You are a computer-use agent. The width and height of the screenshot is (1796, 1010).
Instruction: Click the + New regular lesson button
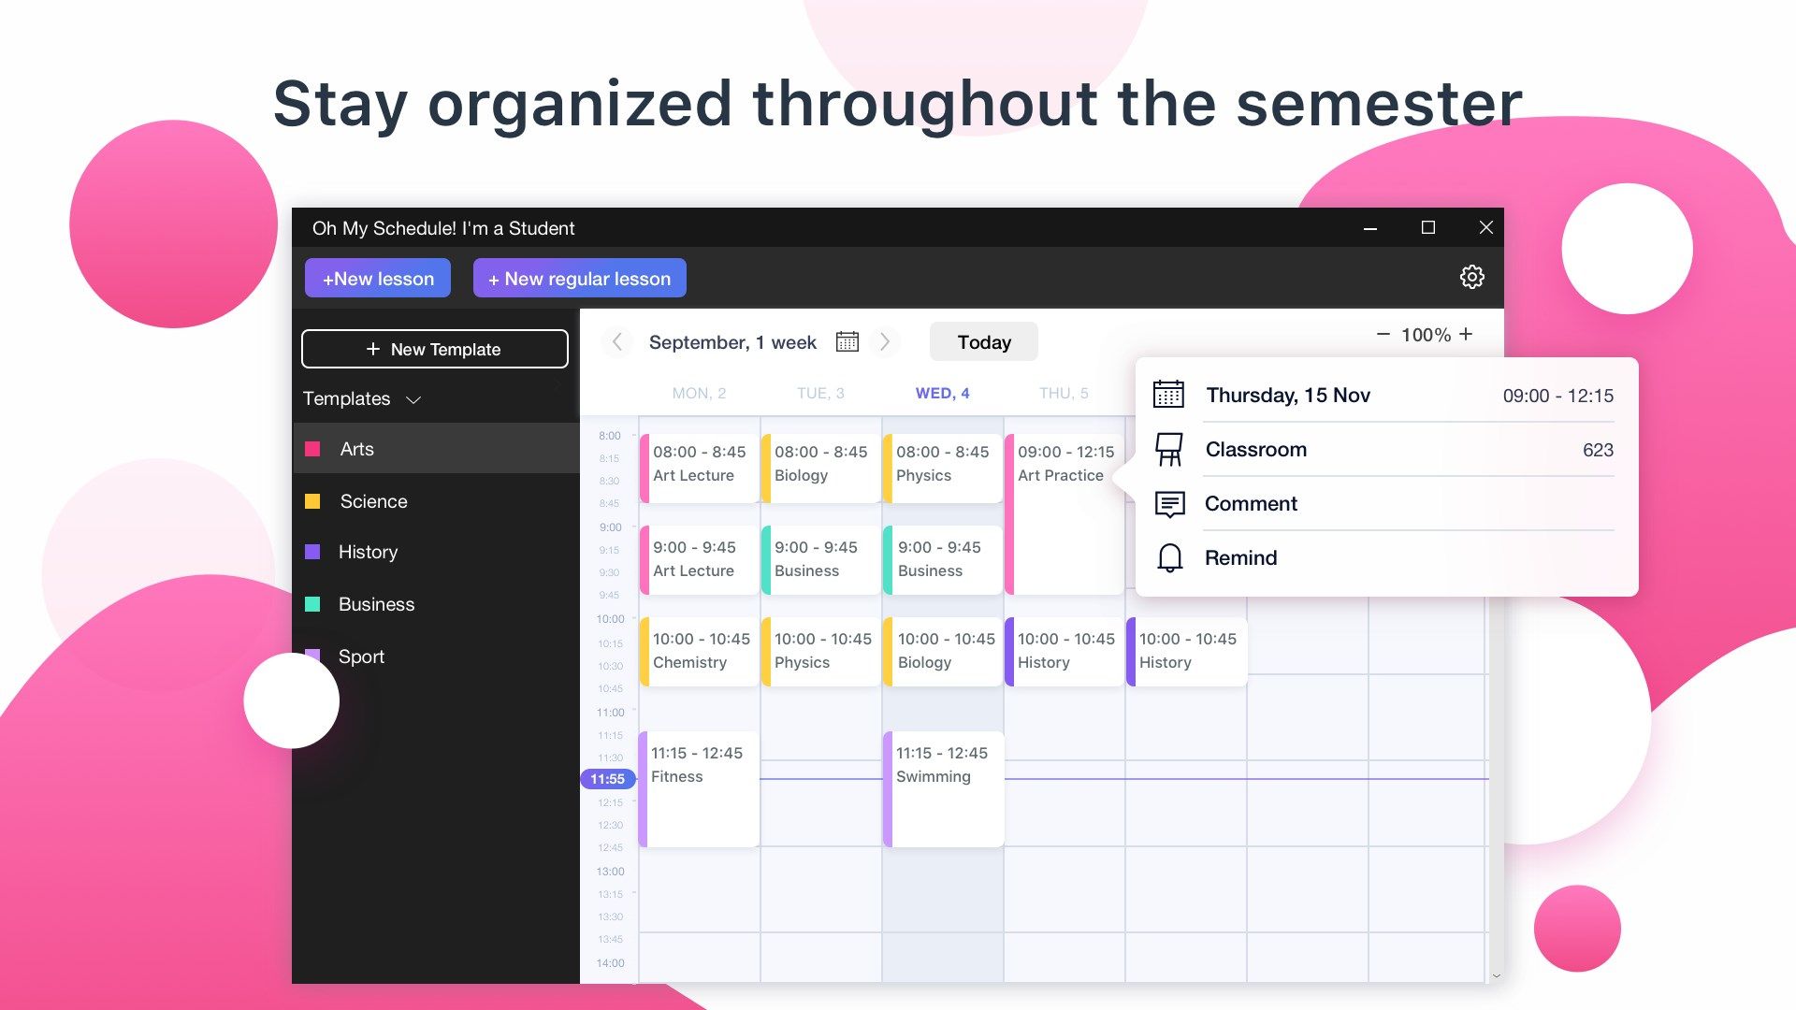click(x=577, y=278)
